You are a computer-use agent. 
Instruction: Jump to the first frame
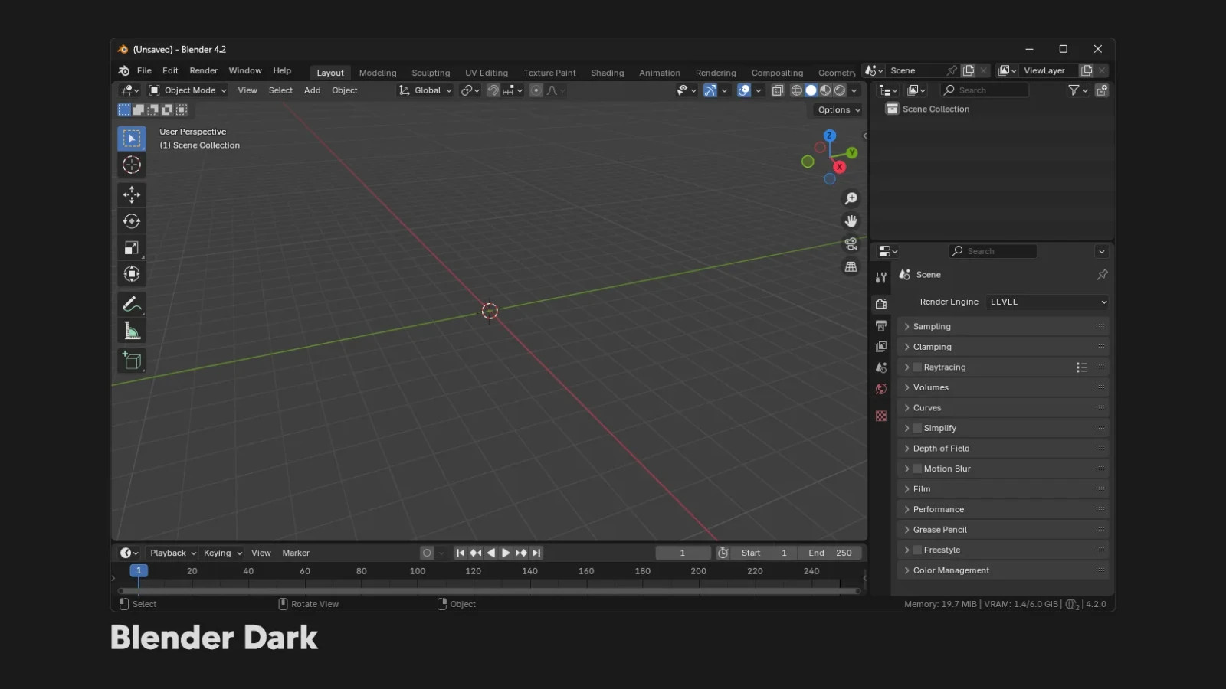(461, 553)
